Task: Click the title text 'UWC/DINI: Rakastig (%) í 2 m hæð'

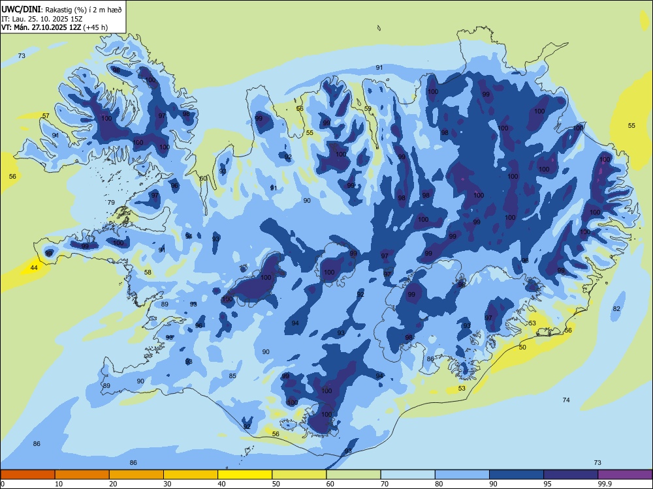Action: click(61, 10)
